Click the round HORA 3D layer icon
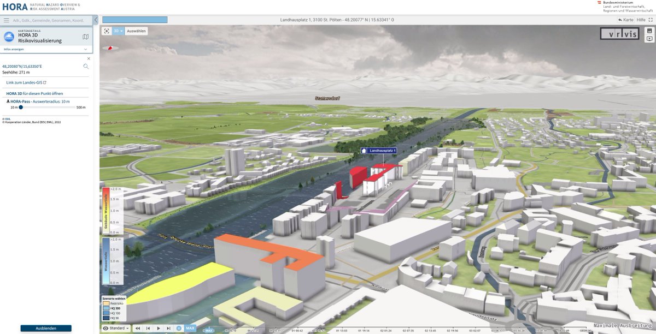The image size is (656, 334). [x=9, y=37]
